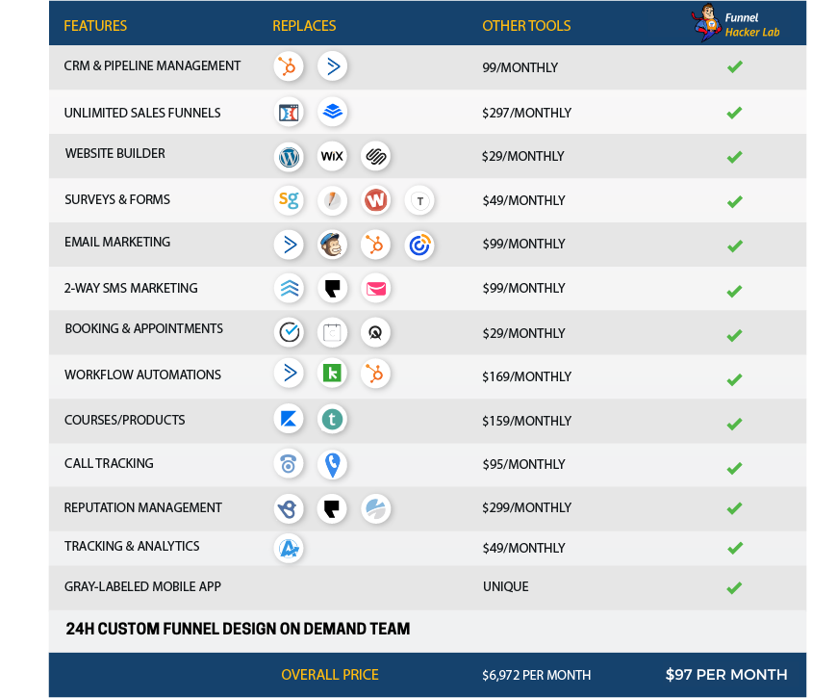The image size is (837, 698).
Task: Click the 'OTHER TOOLS' column header
Action: click(526, 26)
